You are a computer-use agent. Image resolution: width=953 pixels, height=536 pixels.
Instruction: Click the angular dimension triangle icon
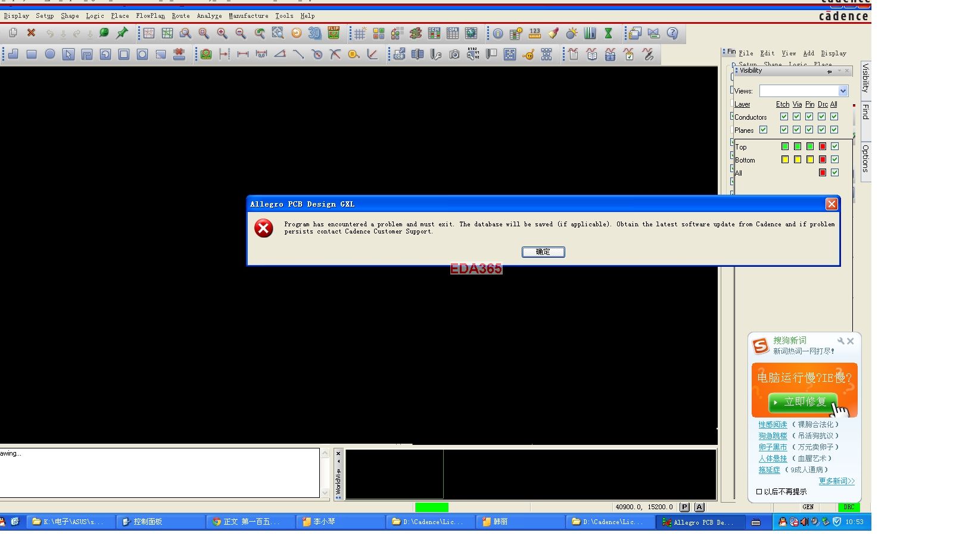[280, 54]
